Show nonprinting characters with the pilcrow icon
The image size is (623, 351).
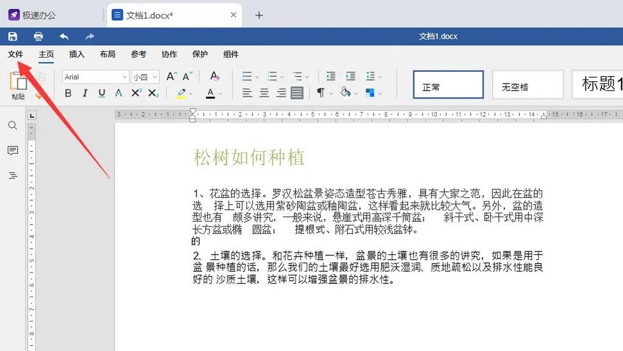point(321,93)
